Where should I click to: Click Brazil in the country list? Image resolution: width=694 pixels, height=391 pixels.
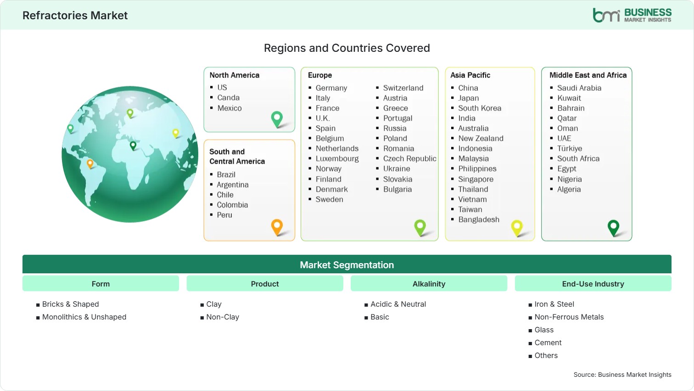pyautogui.click(x=226, y=175)
